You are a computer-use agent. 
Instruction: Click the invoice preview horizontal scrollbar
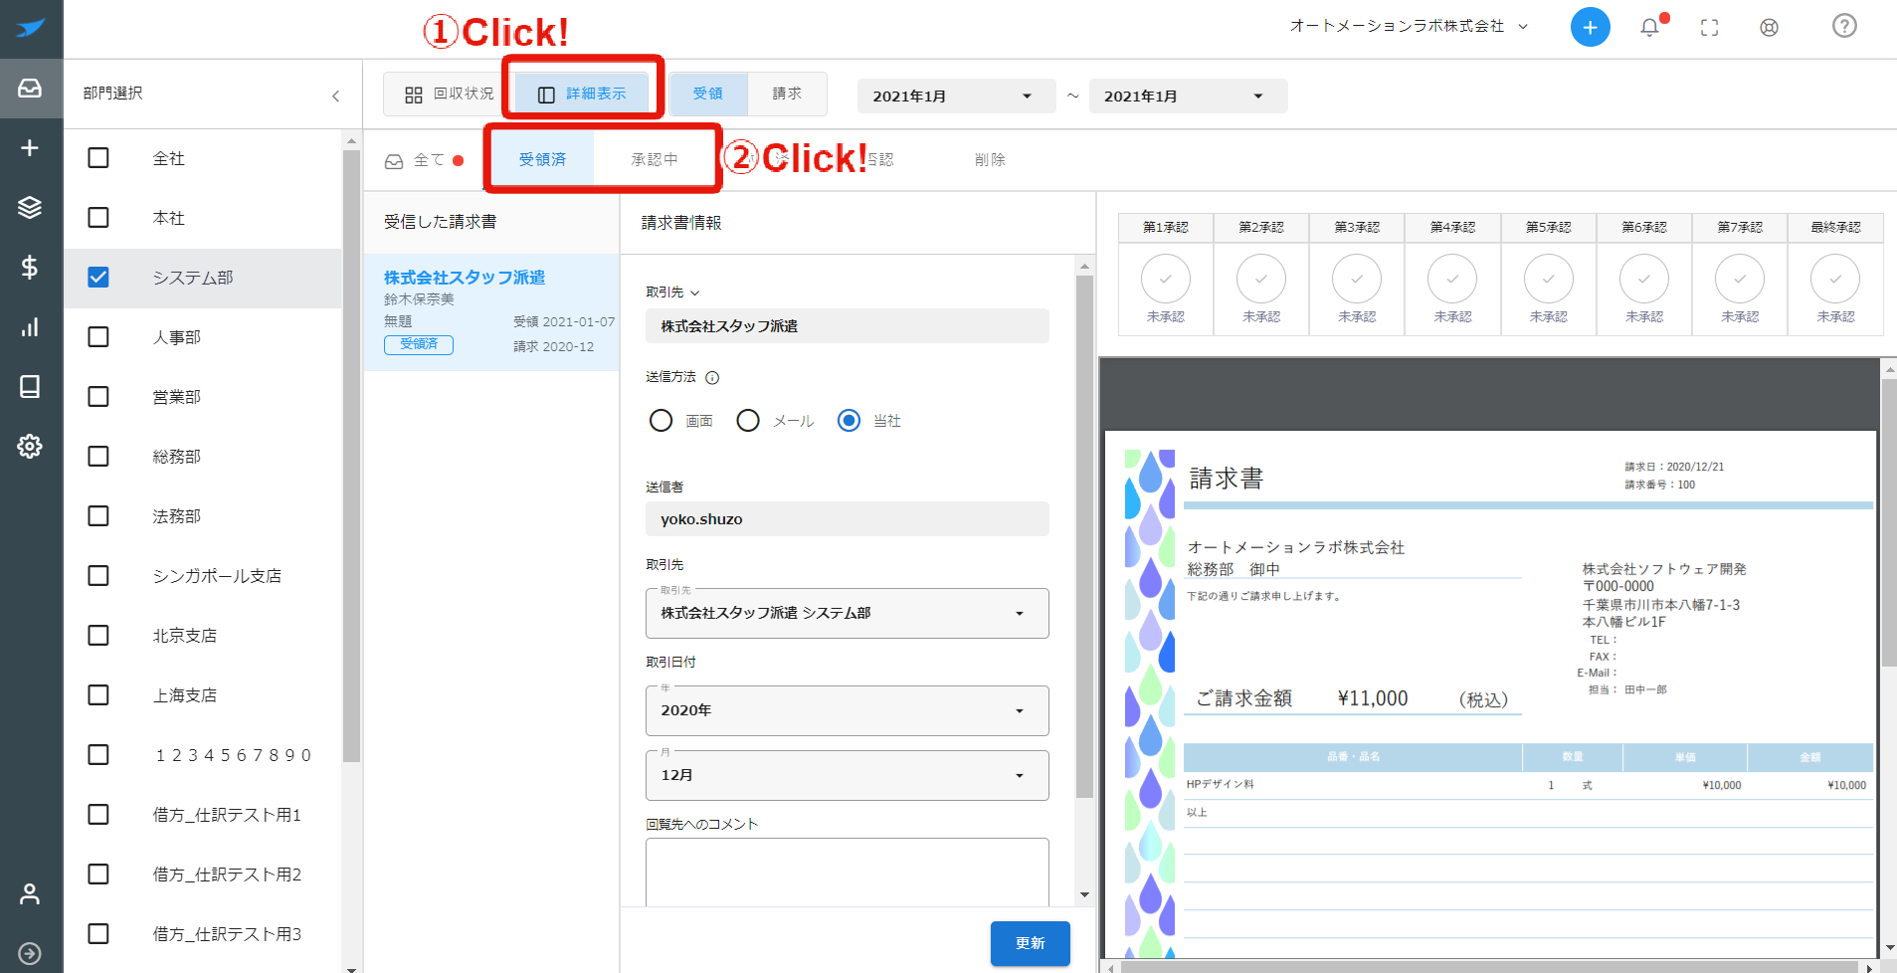tap(1489, 967)
